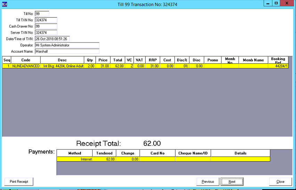This screenshot has width=296, height=190.
Task: Click the Cheque Name/ID column header
Action: point(193,153)
